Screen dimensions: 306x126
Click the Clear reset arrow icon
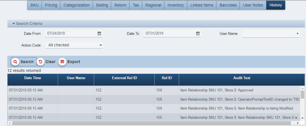coord(41,62)
